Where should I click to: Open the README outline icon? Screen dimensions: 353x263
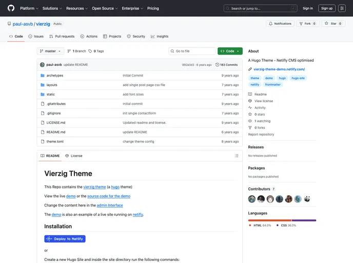[236, 156]
